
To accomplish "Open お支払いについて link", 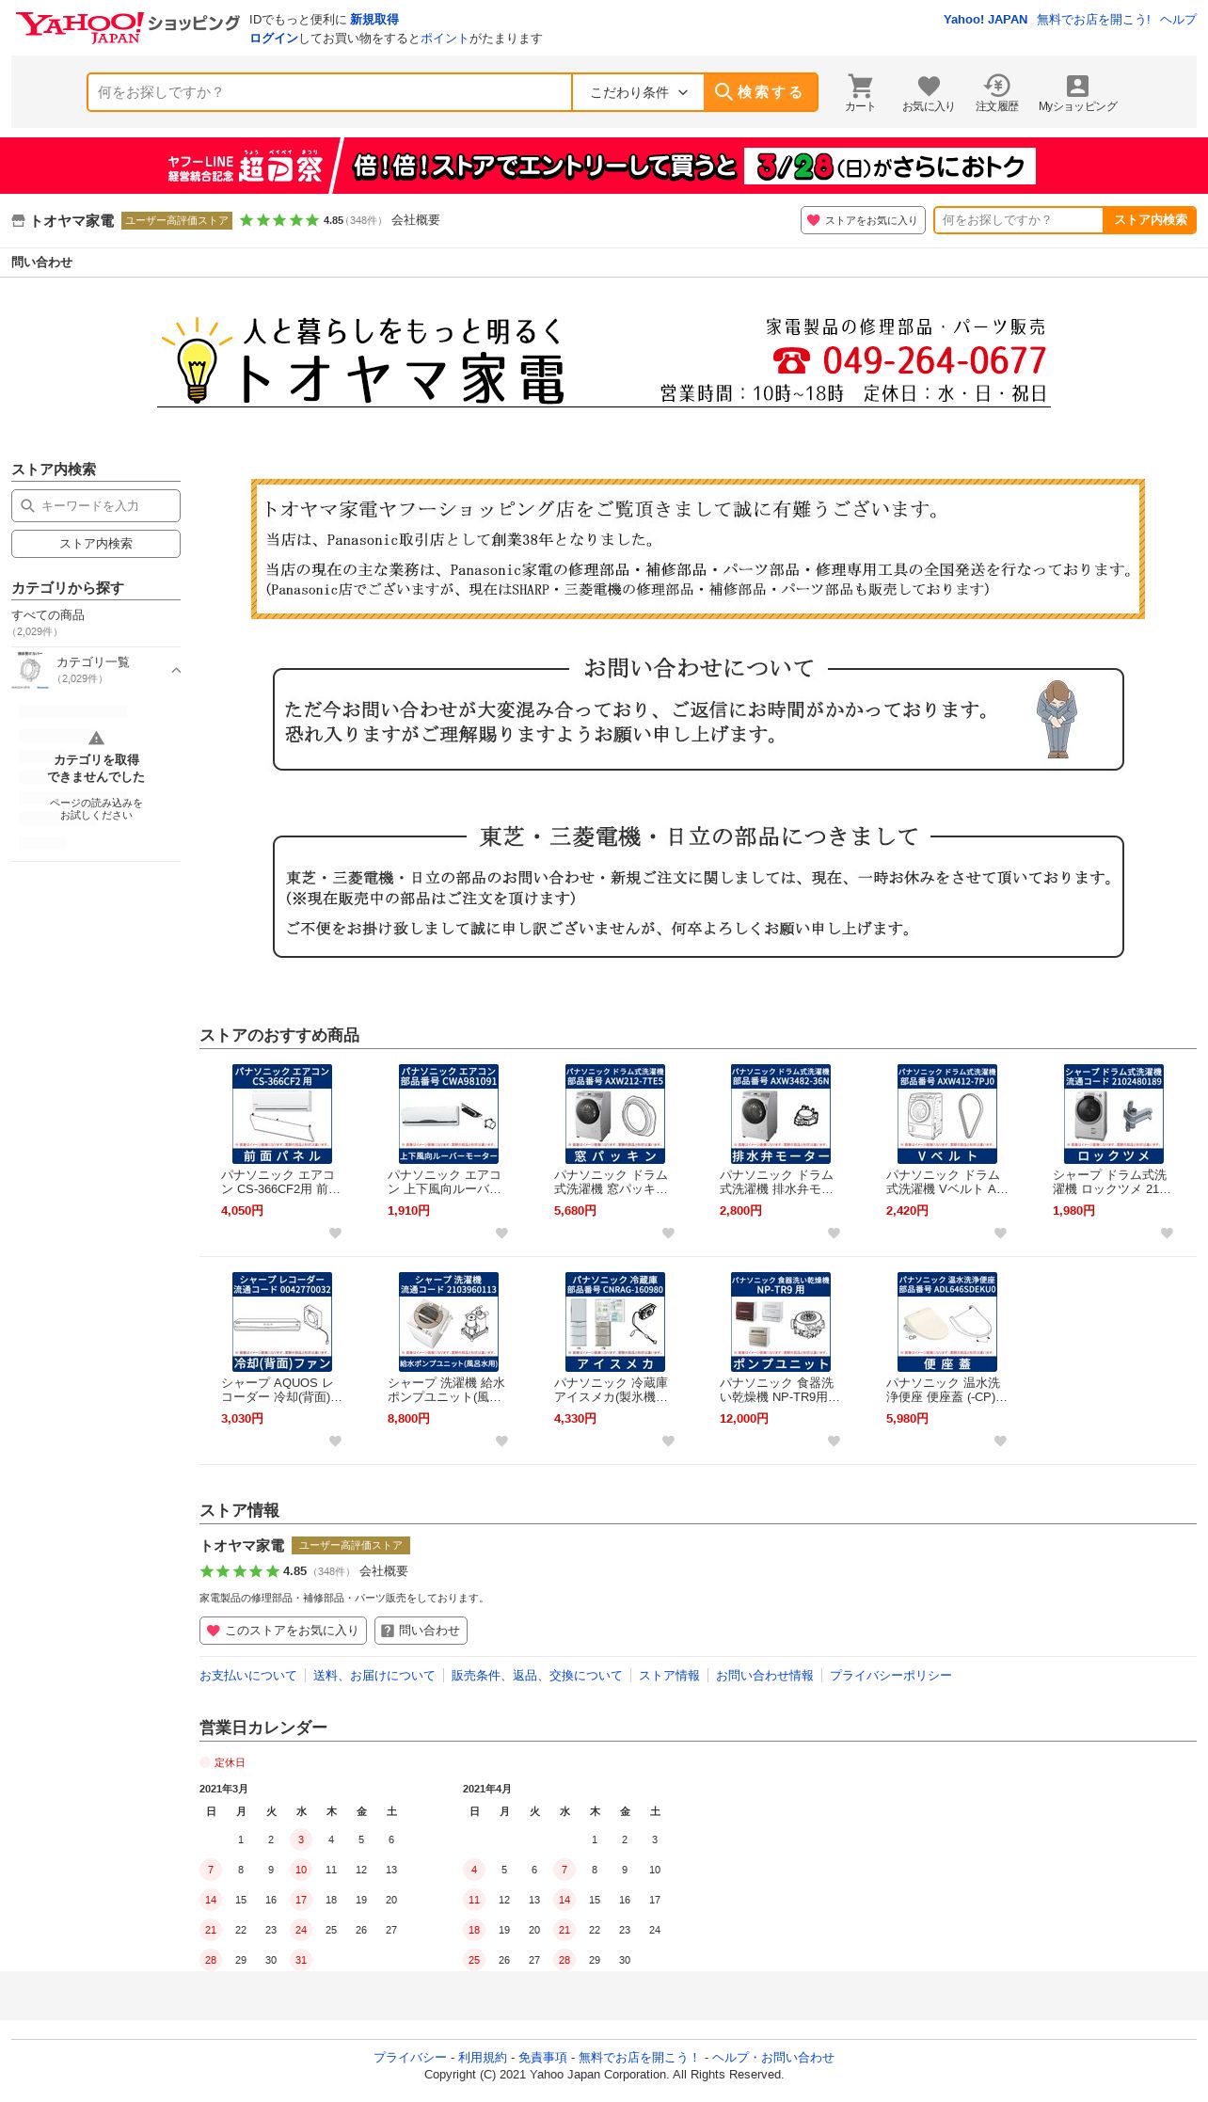I will click(247, 1676).
